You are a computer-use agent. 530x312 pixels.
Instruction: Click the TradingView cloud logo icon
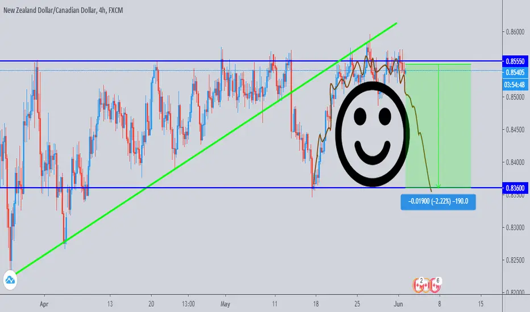point(10,280)
